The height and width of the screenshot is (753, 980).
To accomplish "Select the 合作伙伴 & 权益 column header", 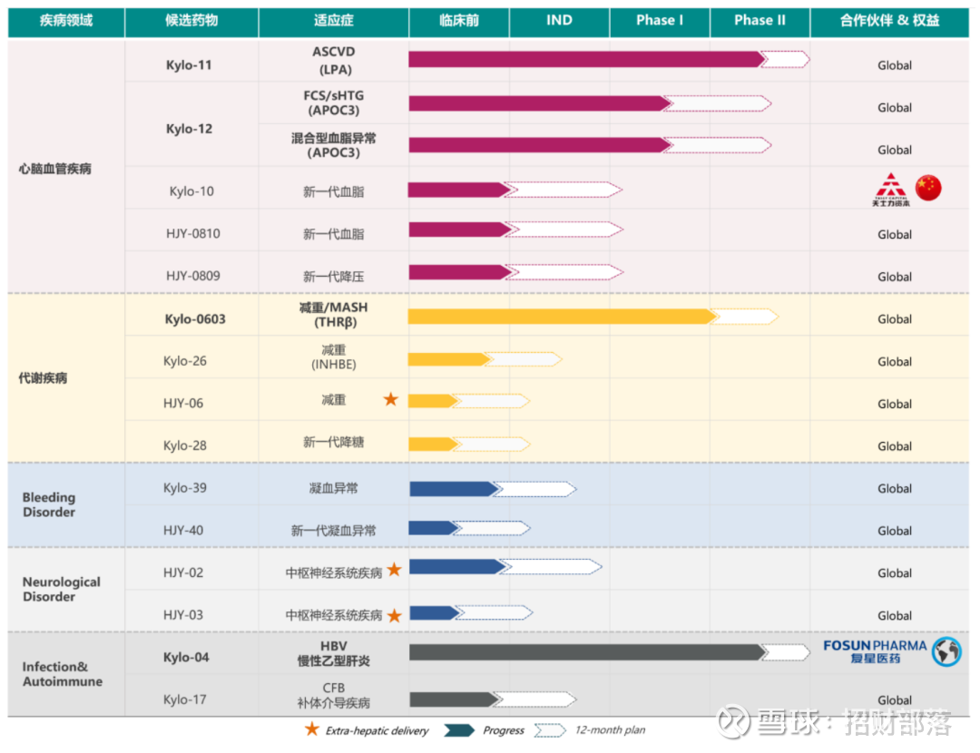I will [889, 21].
